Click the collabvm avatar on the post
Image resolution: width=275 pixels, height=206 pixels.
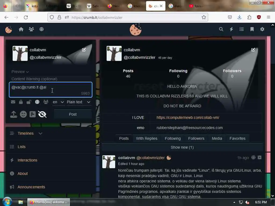109,162
